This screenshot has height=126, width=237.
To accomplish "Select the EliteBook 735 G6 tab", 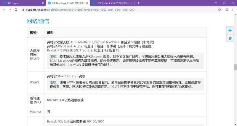I will click(x=66, y=3).
